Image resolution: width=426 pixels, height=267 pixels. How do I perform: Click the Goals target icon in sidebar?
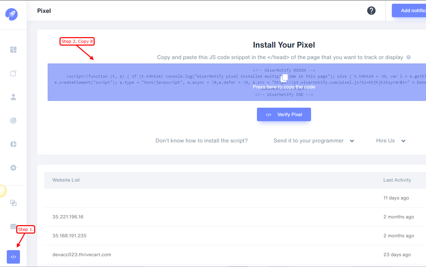coord(14,121)
